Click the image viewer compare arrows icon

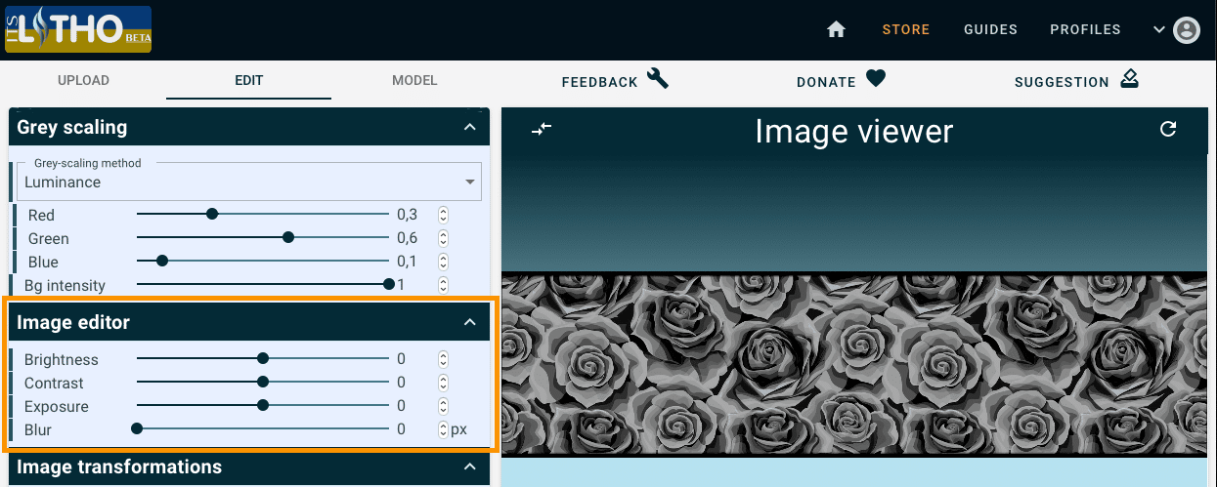[x=542, y=129]
